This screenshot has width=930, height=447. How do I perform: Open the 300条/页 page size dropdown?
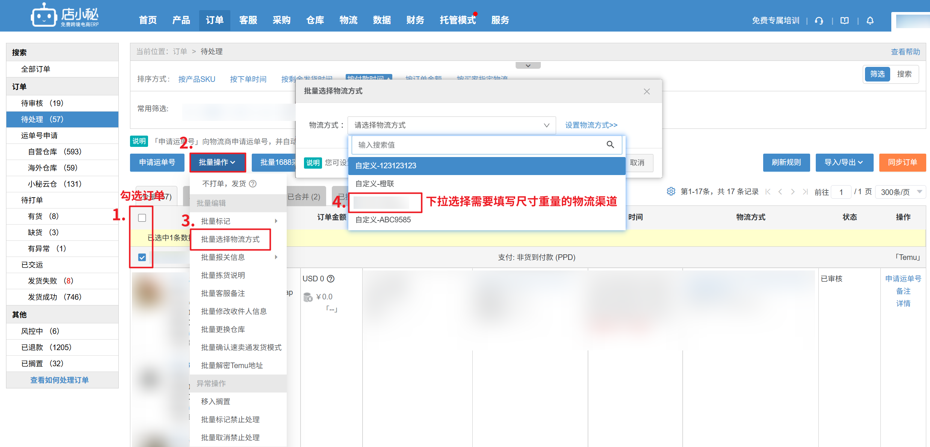[x=901, y=192]
